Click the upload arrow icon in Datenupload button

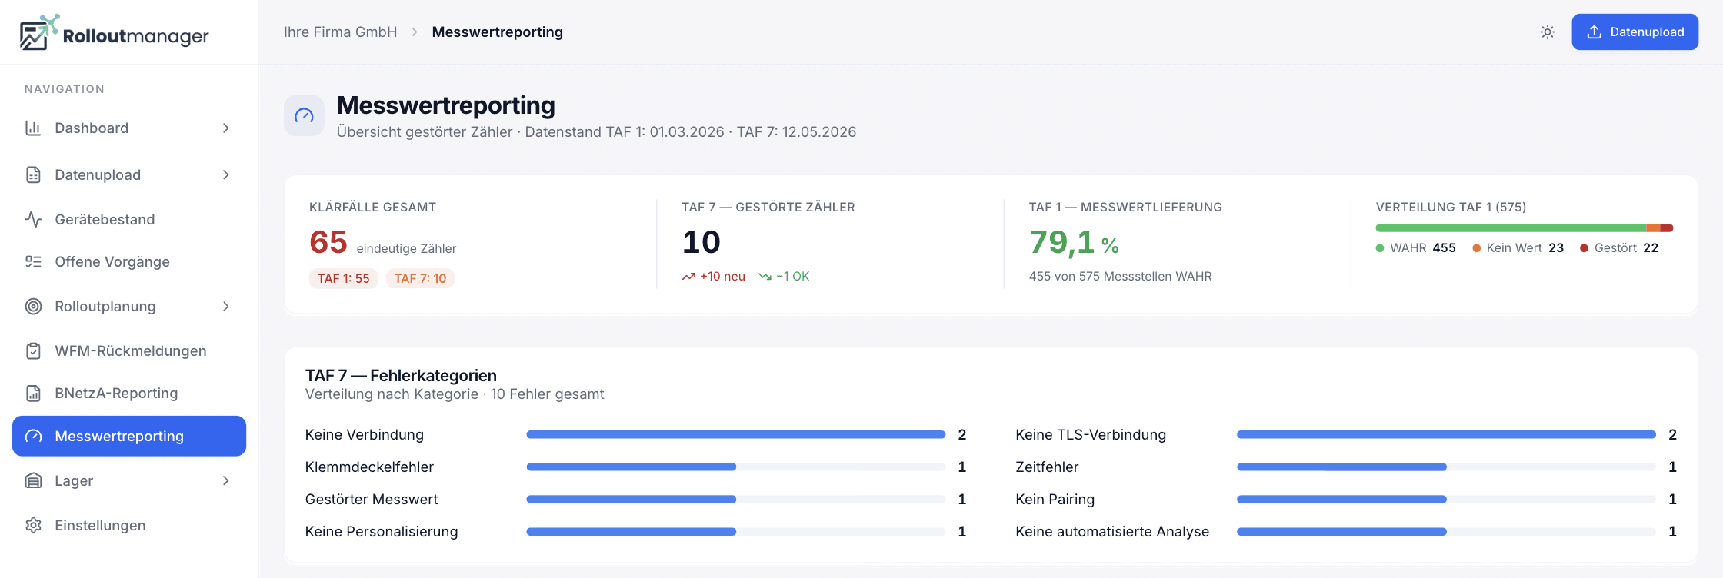1595,32
